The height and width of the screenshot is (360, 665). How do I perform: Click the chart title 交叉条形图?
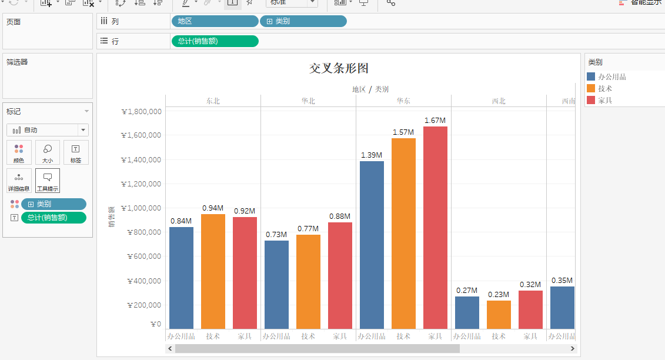(x=339, y=68)
